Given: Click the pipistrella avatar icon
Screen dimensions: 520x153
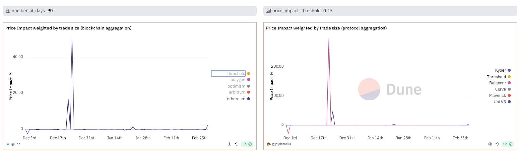Looking at the screenshot, I should 269,144.
